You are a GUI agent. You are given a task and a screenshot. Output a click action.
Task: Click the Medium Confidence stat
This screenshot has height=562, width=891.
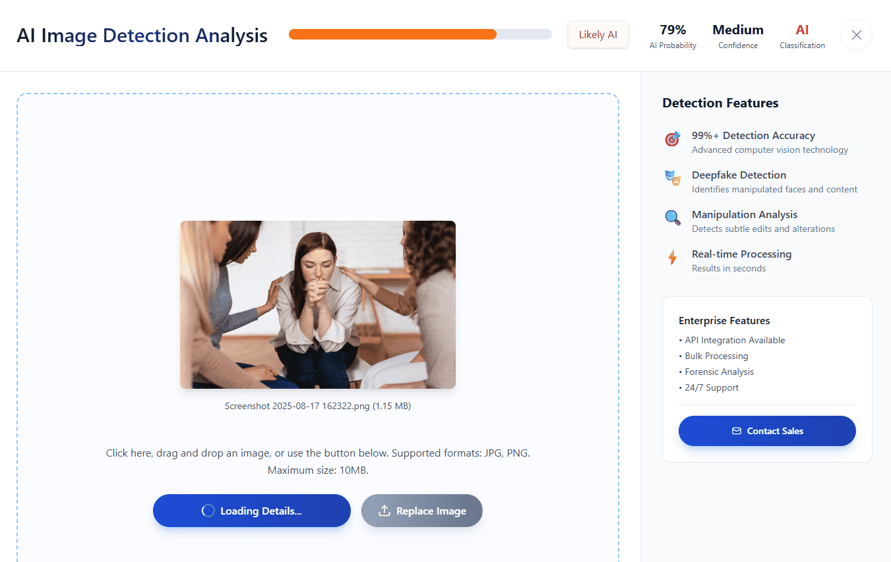[x=738, y=37]
